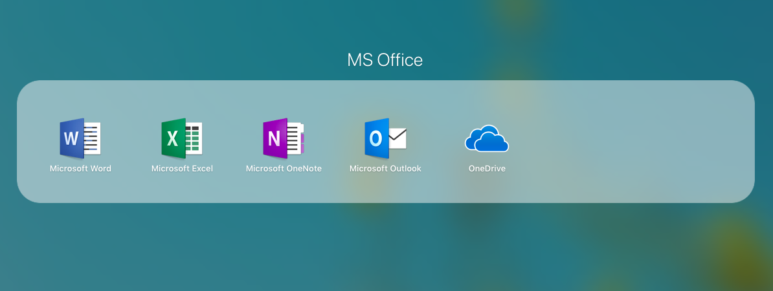Viewport: 773px width, 291px height.
Task: Click the green X square on Excel icon
Action: pos(173,138)
